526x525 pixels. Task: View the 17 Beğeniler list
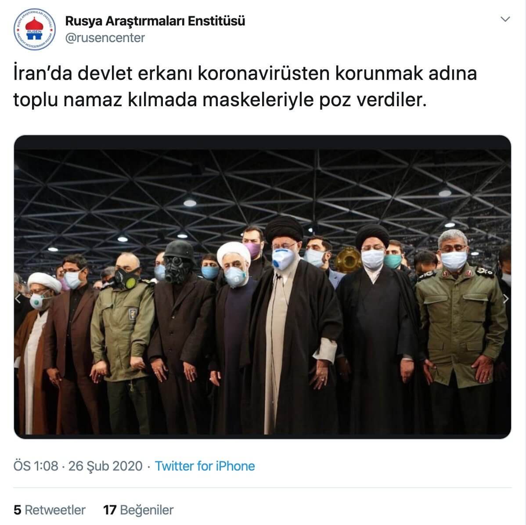click(138, 510)
